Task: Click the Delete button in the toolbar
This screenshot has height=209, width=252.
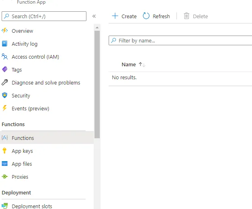Action: 196,16
